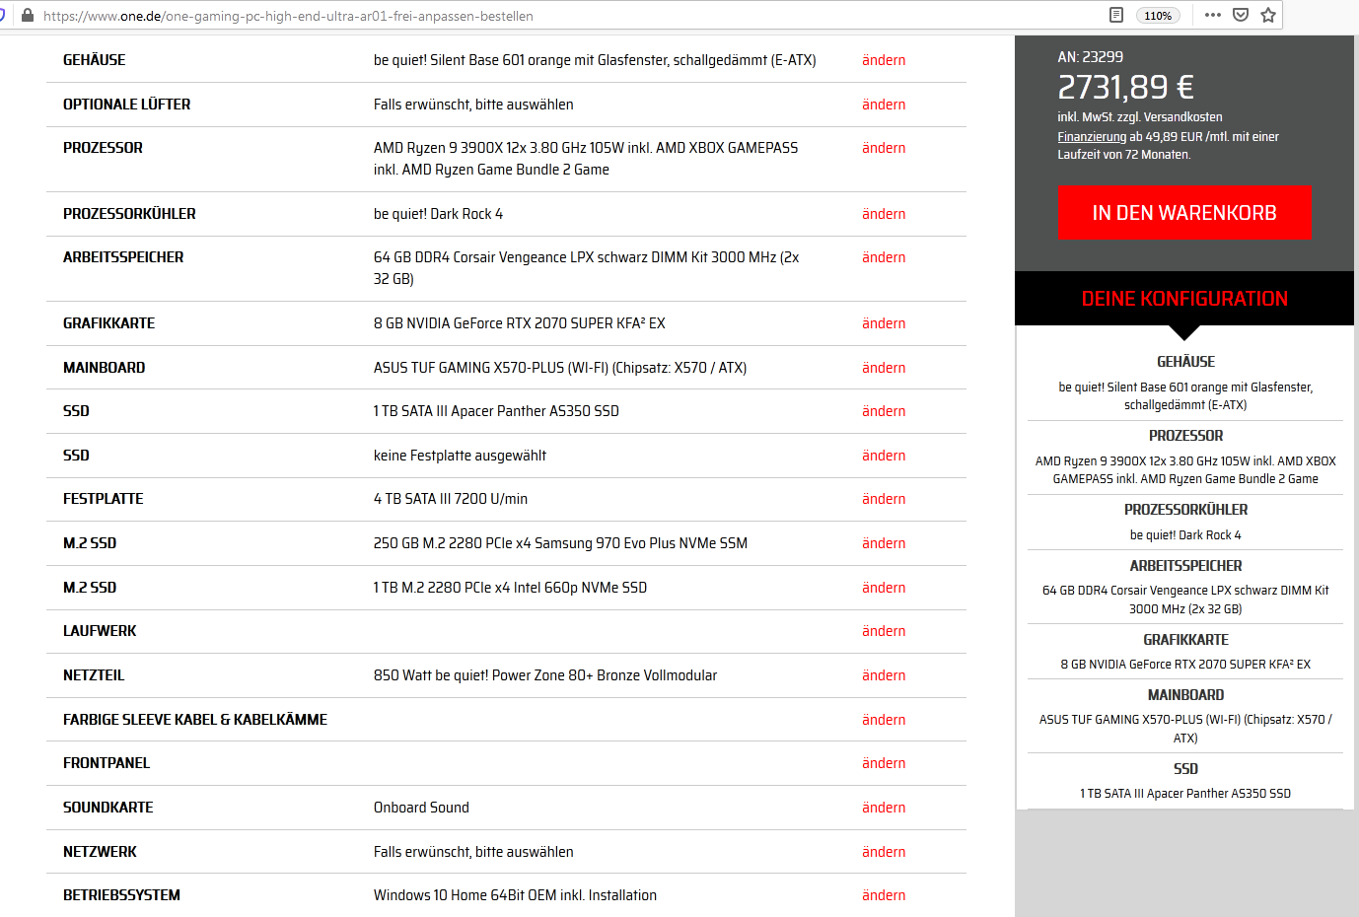
Task: Select 'ASUS TUF GAMING X570-PLUS' in the main table
Action: point(560,368)
